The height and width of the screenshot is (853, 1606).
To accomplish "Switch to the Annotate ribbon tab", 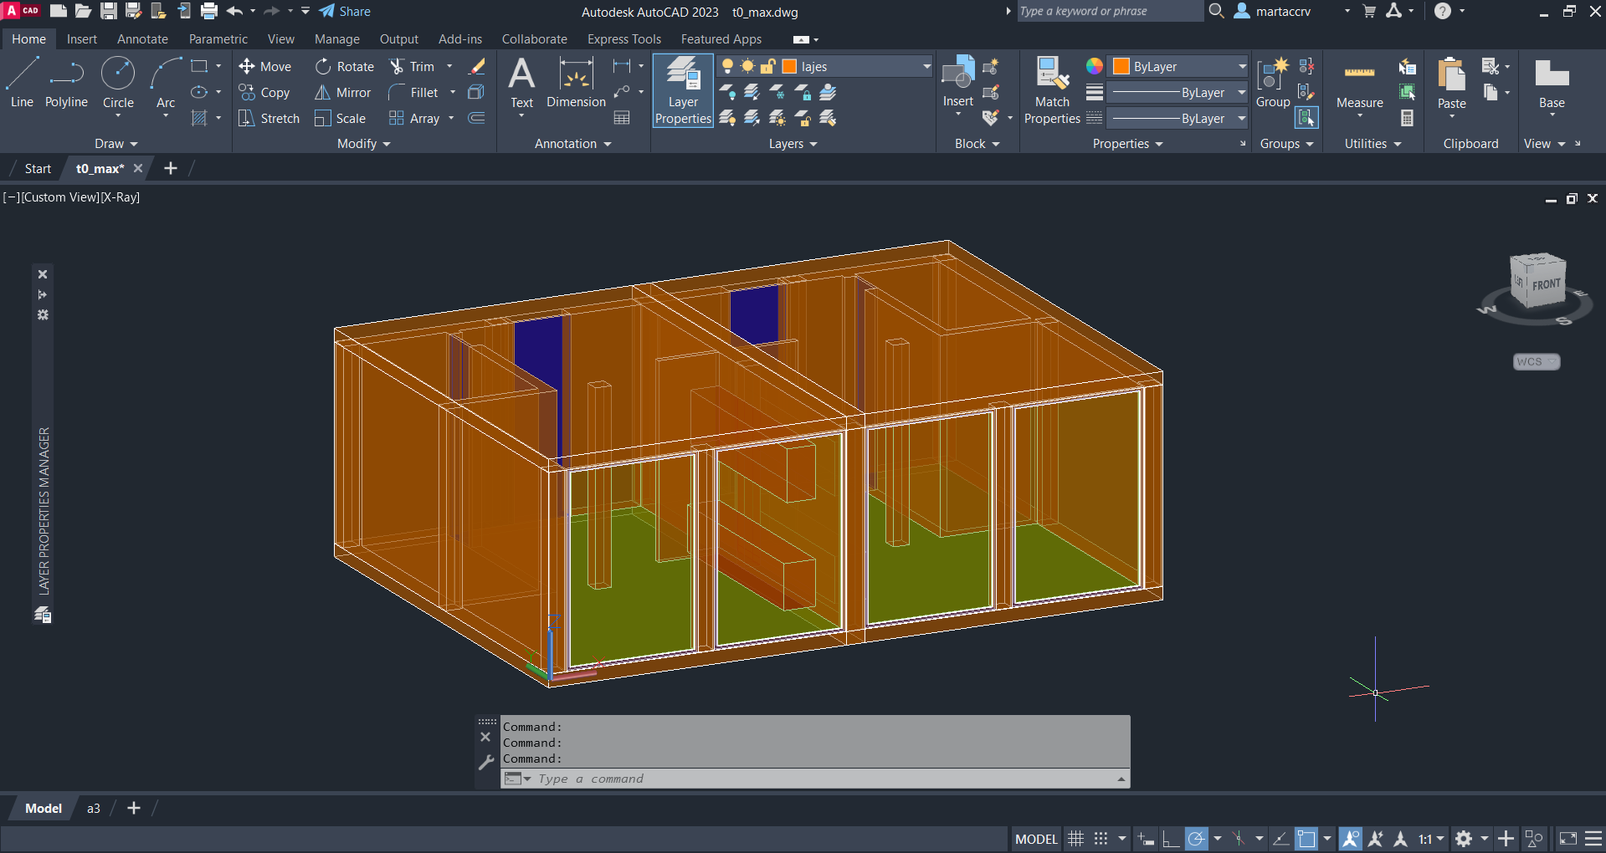I will [142, 39].
